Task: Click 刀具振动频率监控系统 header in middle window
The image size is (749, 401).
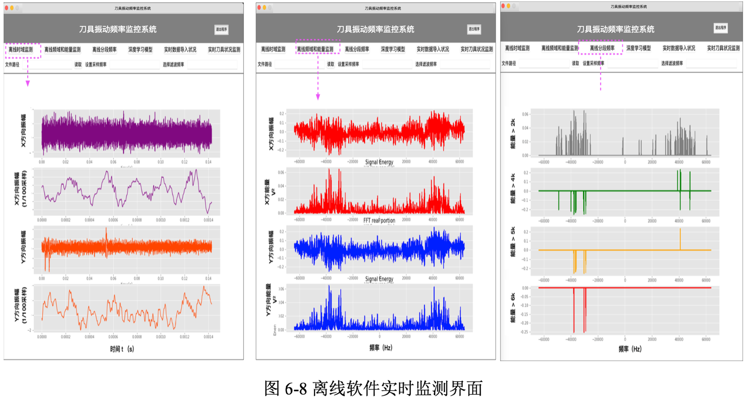Action: point(375,29)
